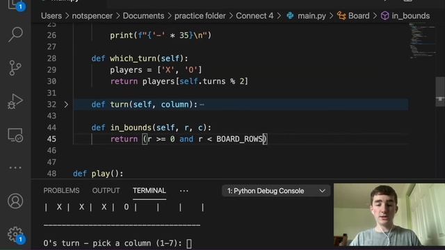445x250 pixels.
Task: Click line number 28 in gutter
Action: pos(51,58)
